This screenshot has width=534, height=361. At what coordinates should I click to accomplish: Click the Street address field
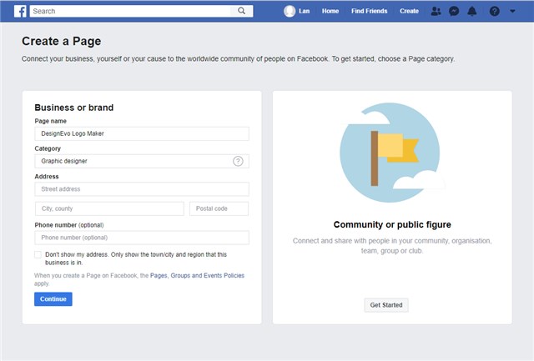142,189
